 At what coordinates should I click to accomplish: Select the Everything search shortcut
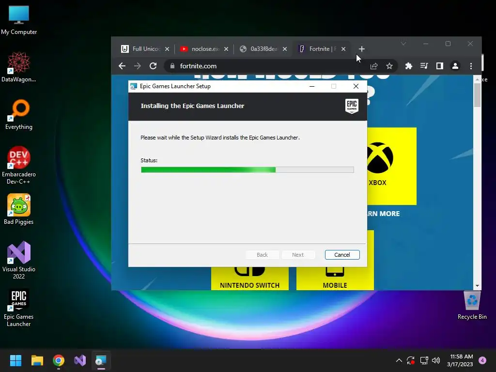click(19, 114)
